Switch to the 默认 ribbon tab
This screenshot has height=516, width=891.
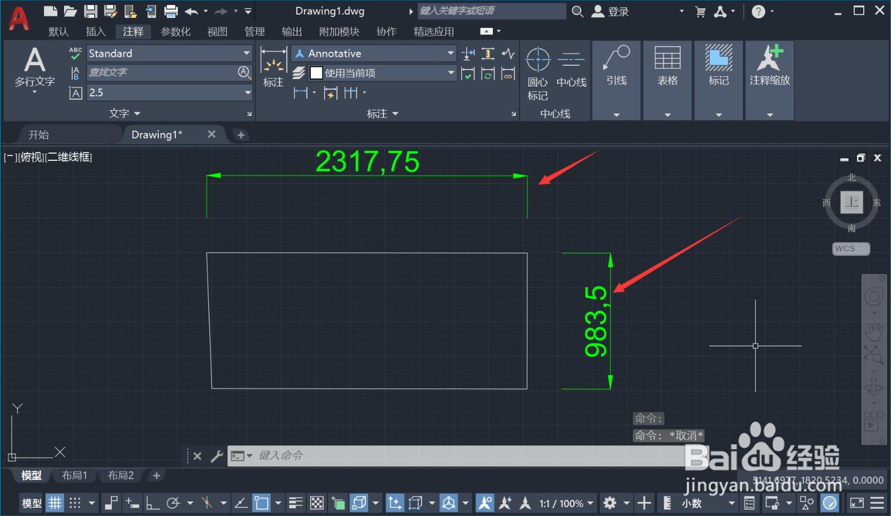(58, 32)
